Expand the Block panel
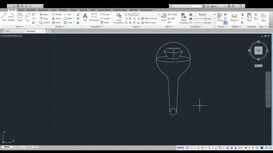The height and width of the screenshot is (153, 273). tap(169, 27)
